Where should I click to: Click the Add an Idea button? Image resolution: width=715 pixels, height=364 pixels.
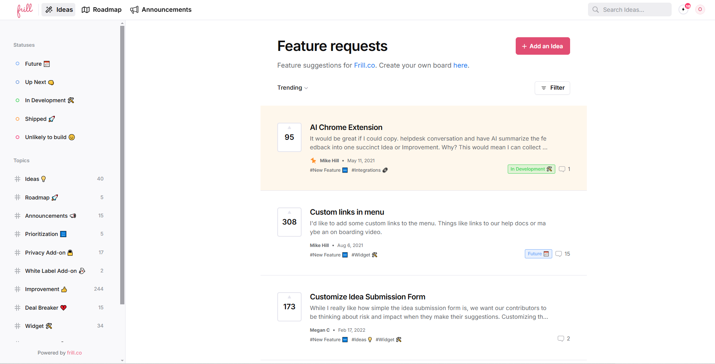pos(542,46)
